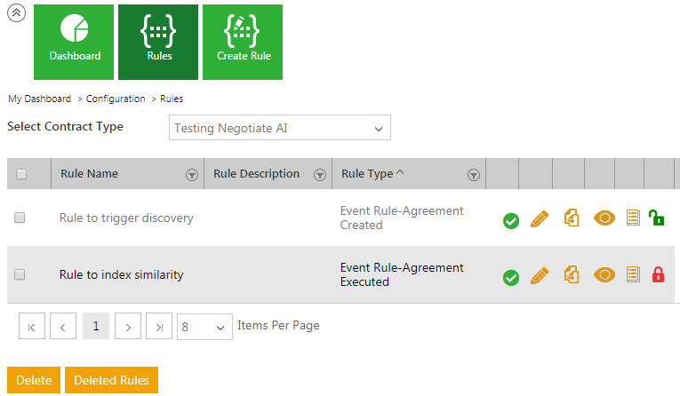Expand the Select Contract Type dropdown
The height and width of the screenshot is (396, 680).
pos(279,129)
